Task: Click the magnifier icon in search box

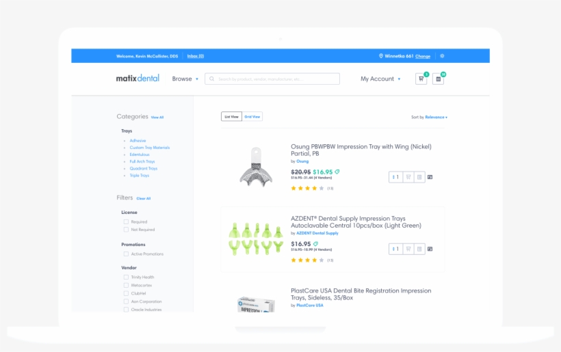Action: click(x=212, y=79)
